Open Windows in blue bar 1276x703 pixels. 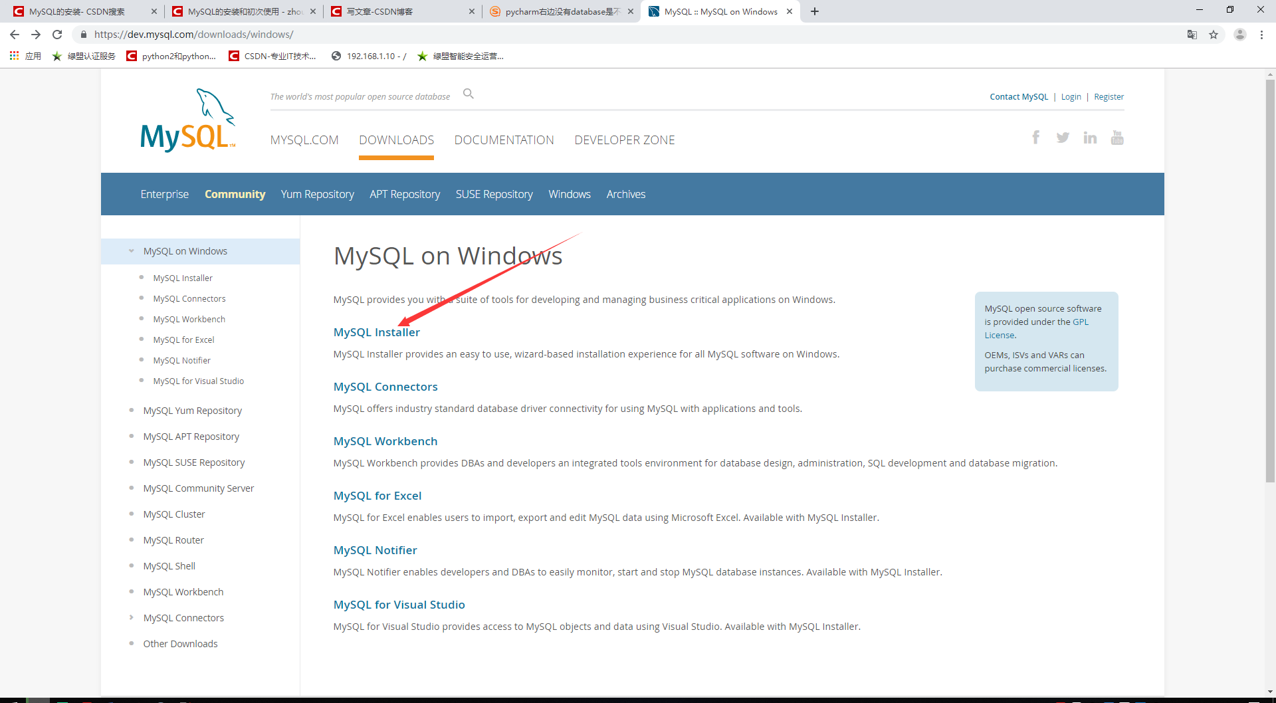pyautogui.click(x=570, y=194)
